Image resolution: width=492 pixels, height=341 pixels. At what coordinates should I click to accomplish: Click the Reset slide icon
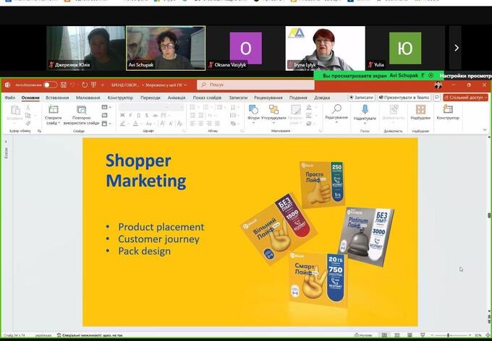(104, 116)
